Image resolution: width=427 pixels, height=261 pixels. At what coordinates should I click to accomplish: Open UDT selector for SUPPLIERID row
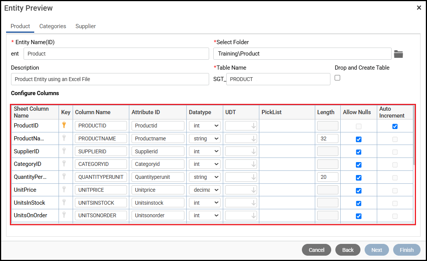(241, 151)
